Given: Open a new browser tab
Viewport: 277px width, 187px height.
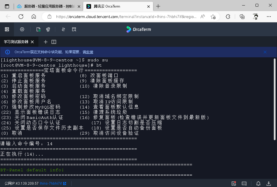Looking at the screenshot, I should (x=158, y=6).
